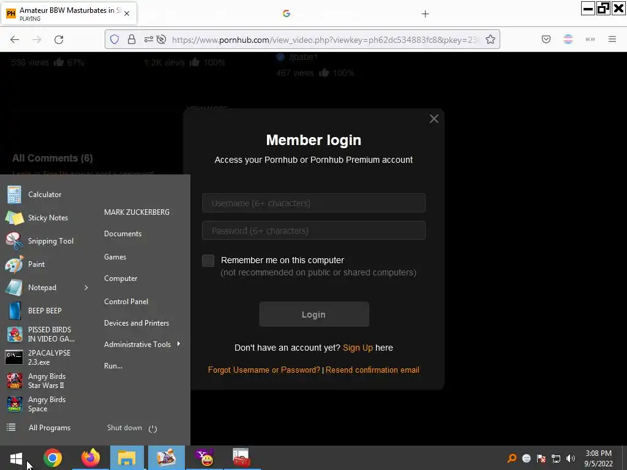Open Computer from Start menu
The height and width of the screenshot is (470, 627).
121,278
